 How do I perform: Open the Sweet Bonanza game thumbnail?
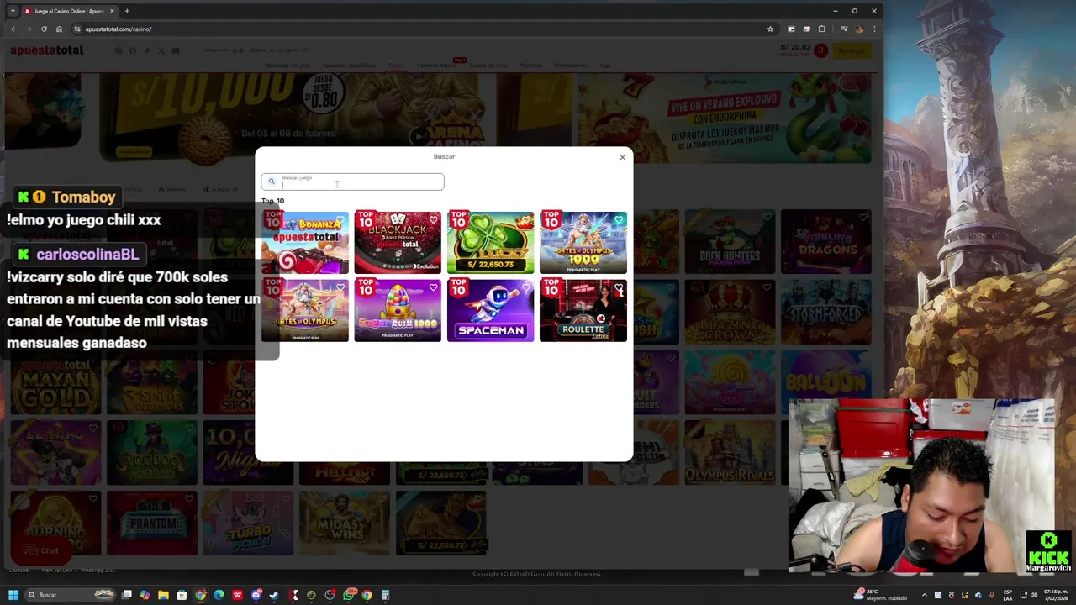[304, 243]
